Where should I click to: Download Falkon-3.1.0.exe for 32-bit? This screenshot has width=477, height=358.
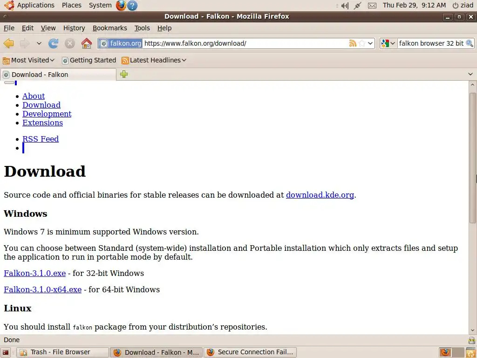[34, 273]
